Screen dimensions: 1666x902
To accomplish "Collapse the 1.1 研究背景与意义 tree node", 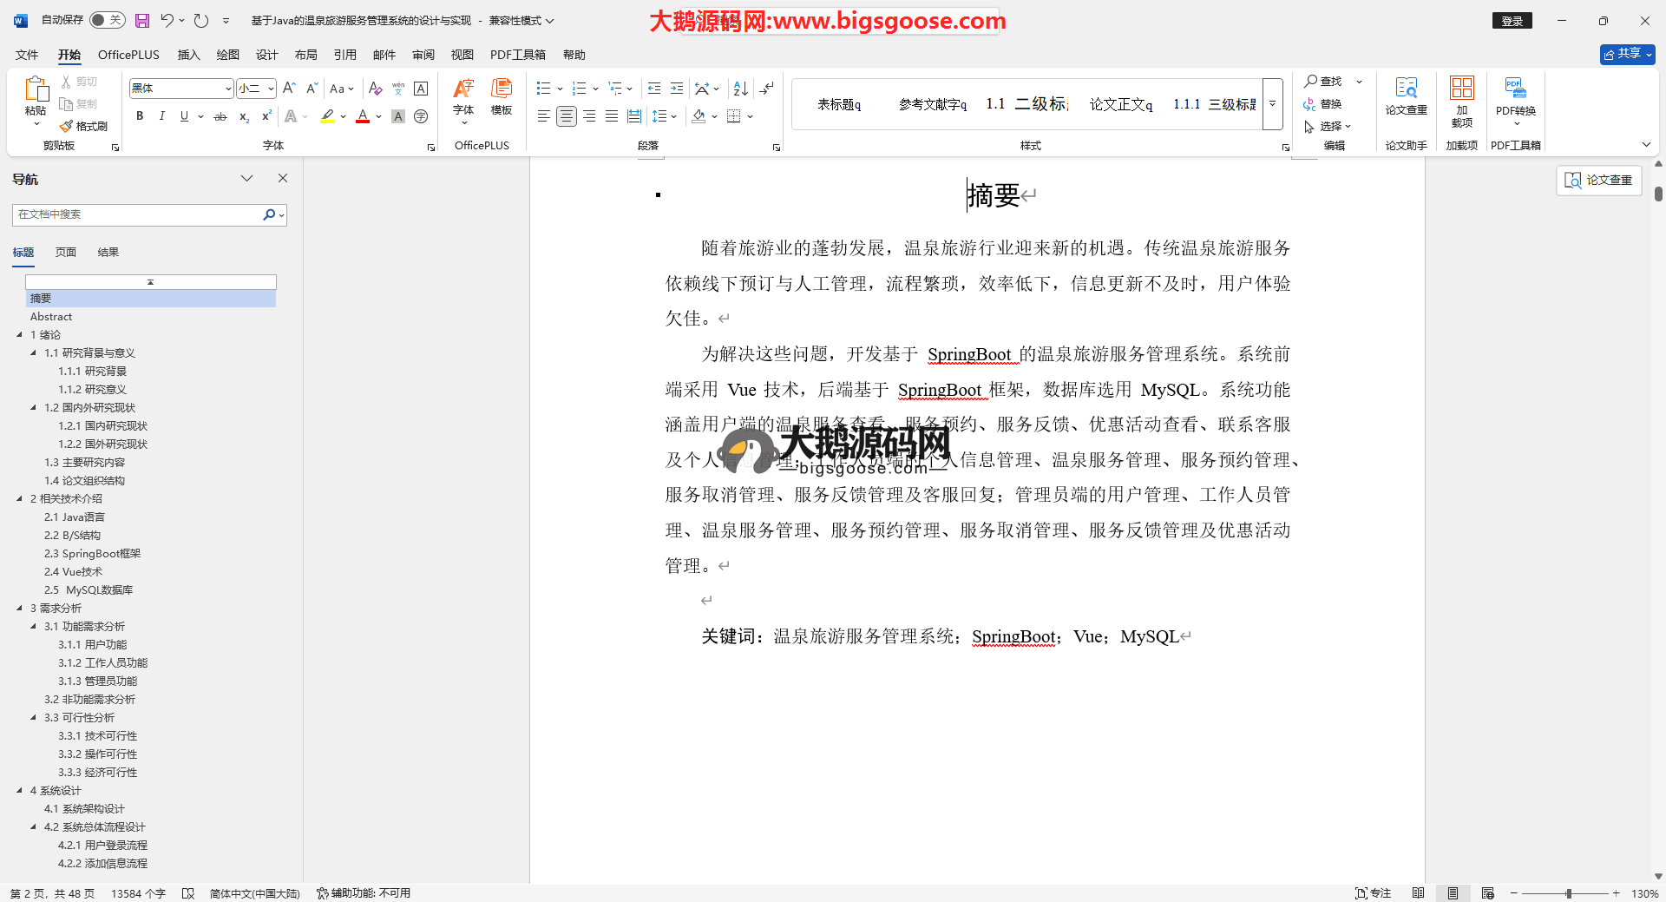I will point(34,353).
